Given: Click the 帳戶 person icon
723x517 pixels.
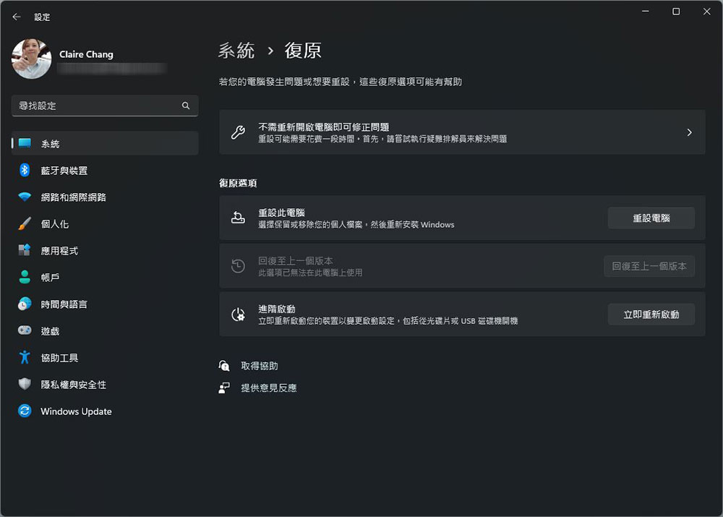Looking at the screenshot, I should tap(25, 278).
